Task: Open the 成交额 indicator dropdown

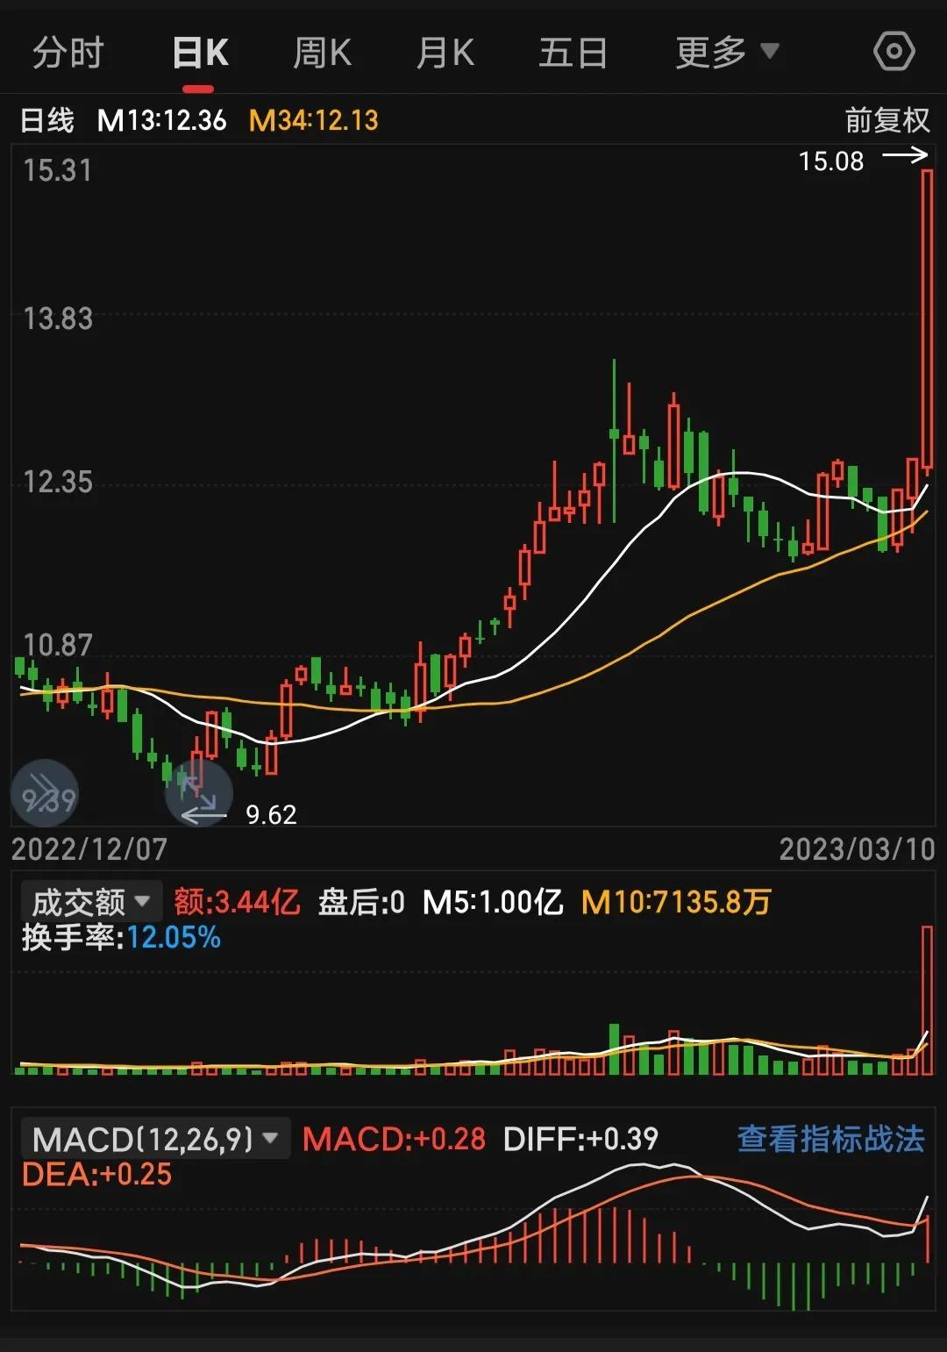Action: tap(91, 902)
